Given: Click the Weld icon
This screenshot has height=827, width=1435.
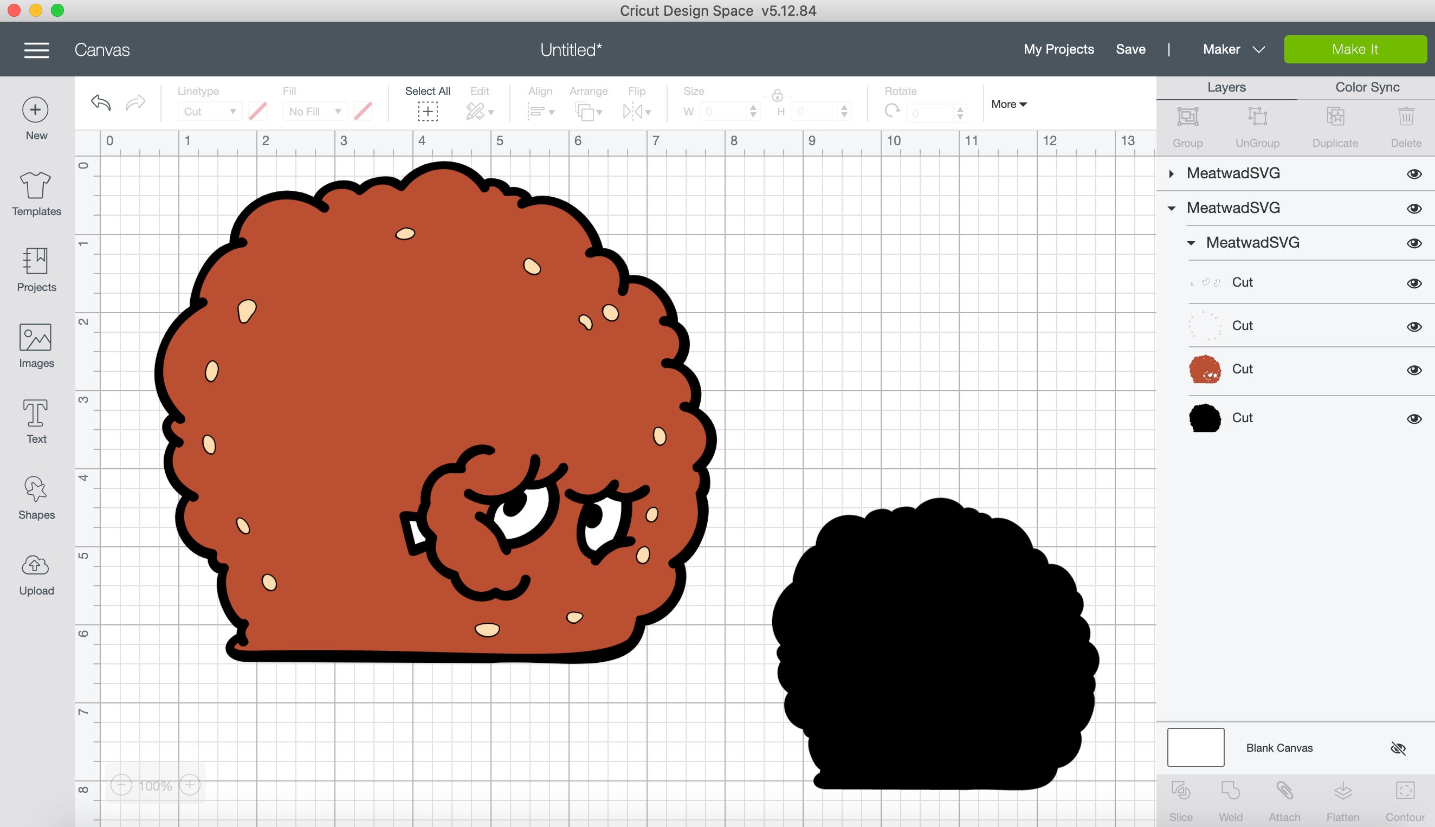Looking at the screenshot, I should tap(1231, 790).
